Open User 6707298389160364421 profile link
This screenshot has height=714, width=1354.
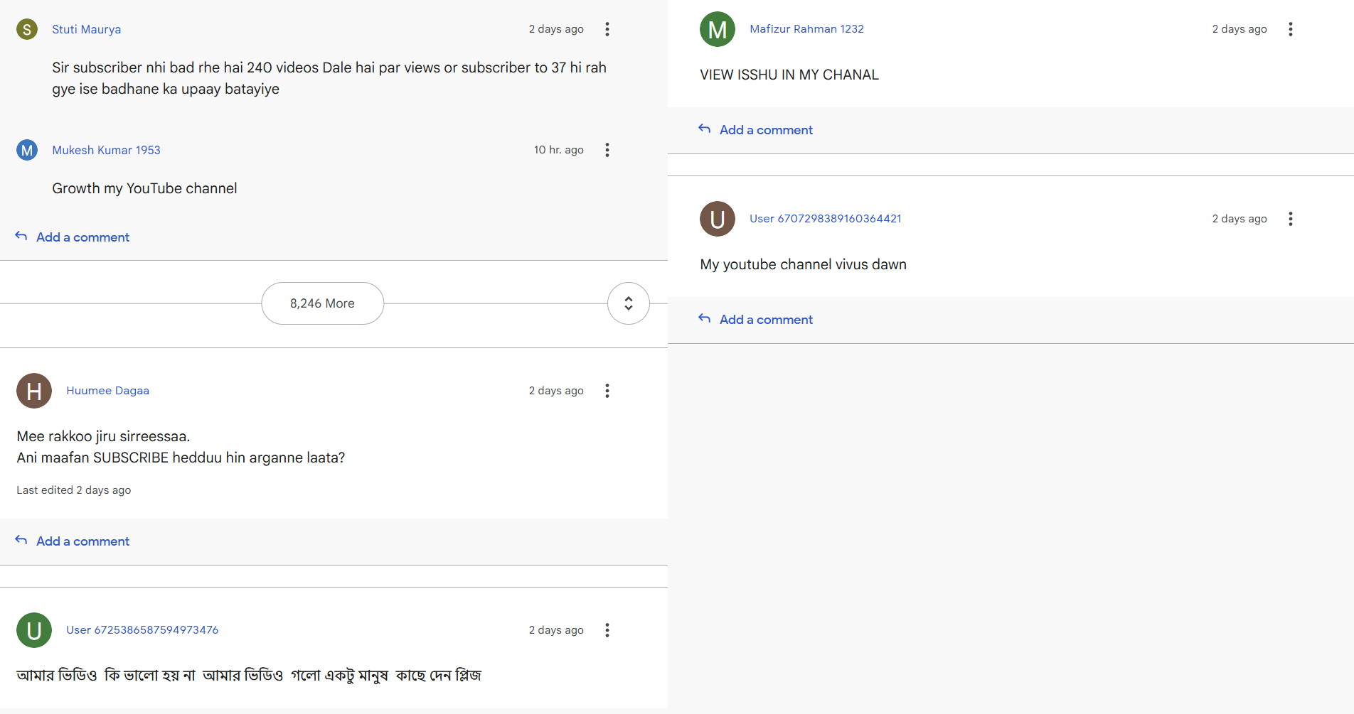pyautogui.click(x=826, y=219)
